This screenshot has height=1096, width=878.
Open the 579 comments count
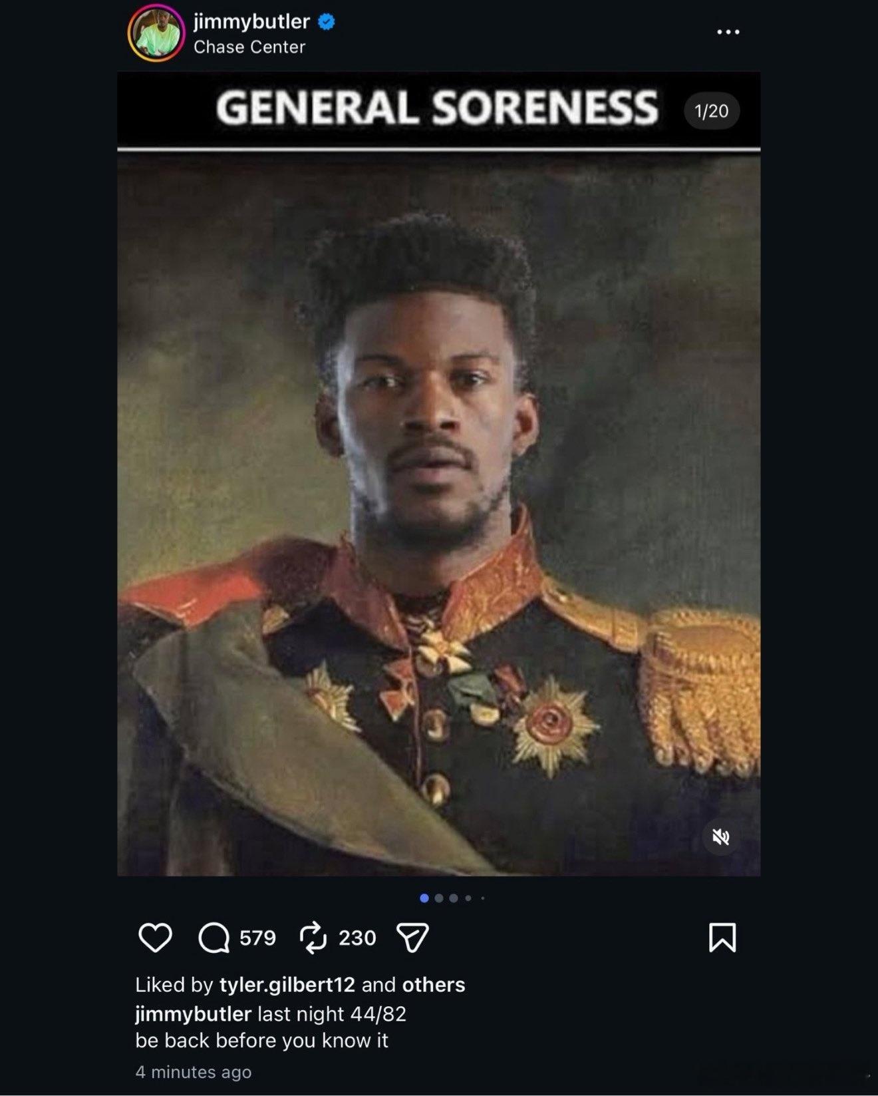[x=257, y=938]
